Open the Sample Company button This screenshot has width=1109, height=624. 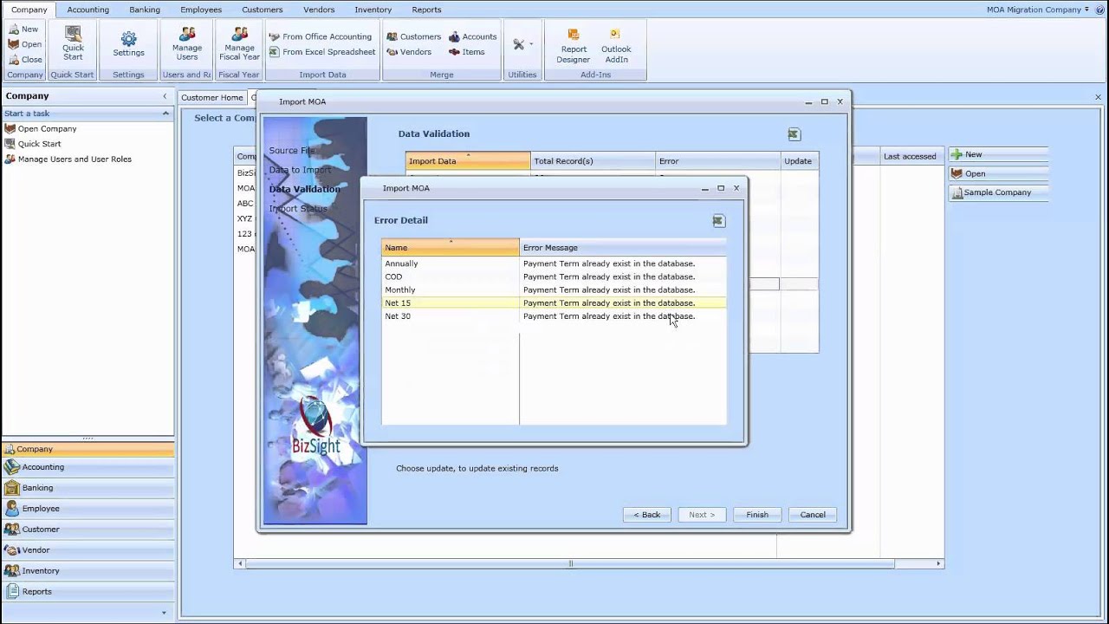click(998, 192)
